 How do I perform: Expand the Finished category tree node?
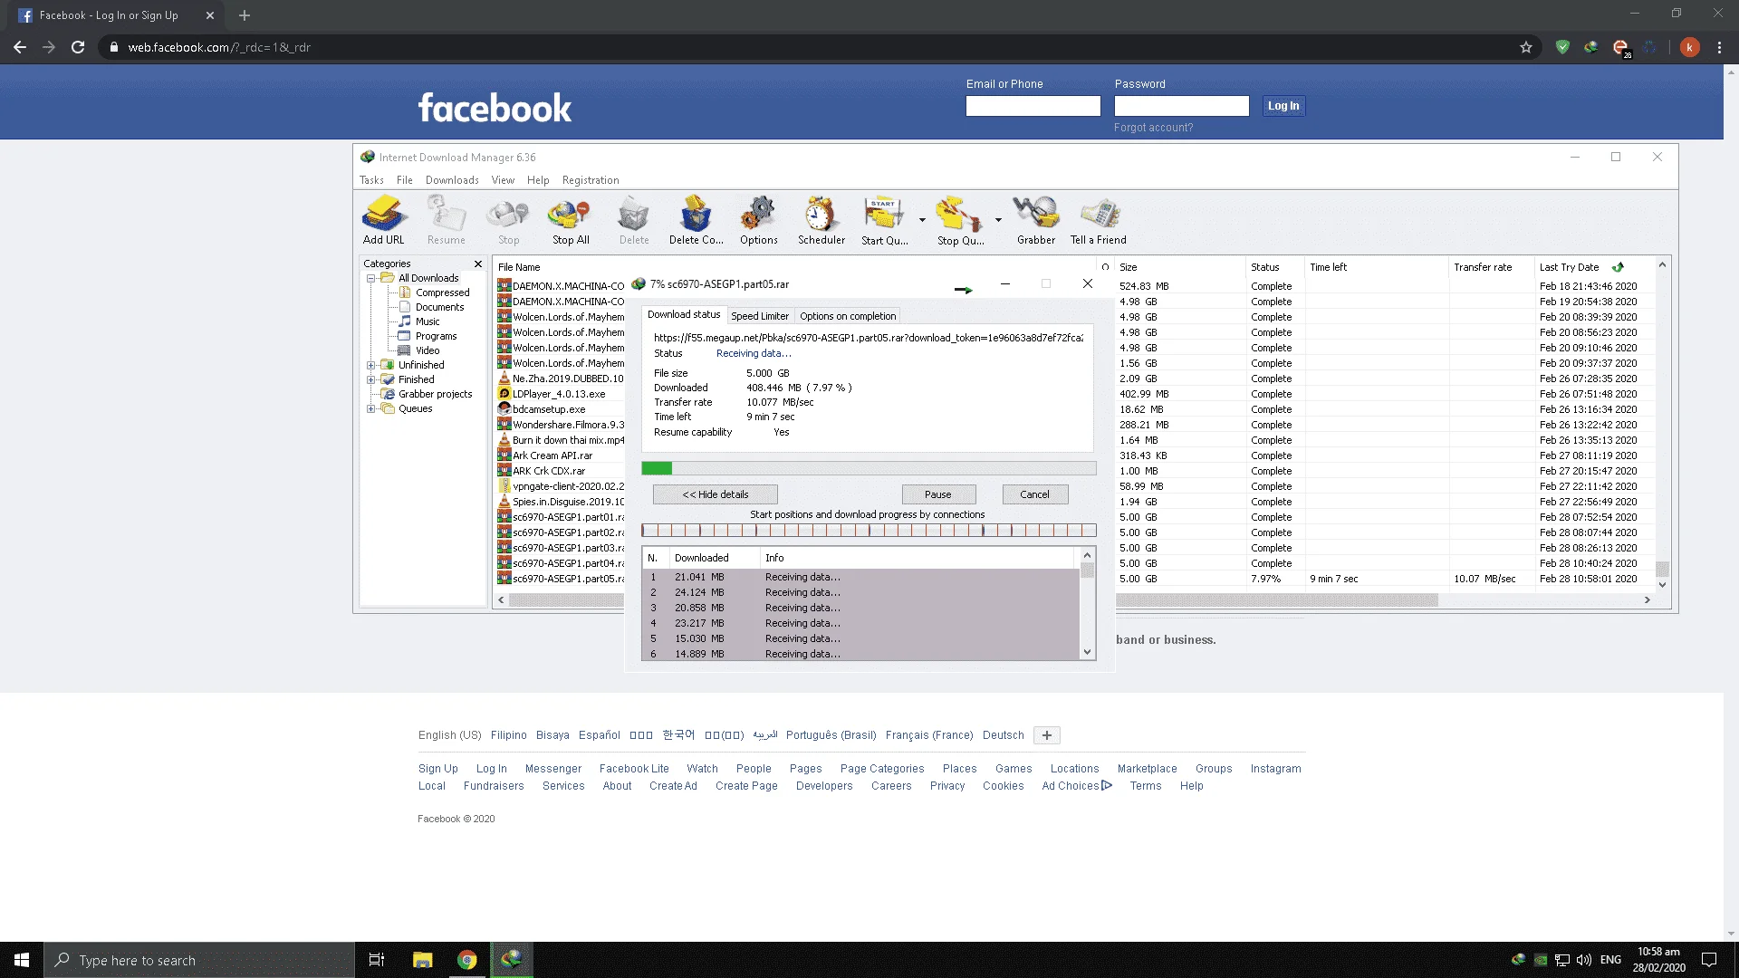coord(370,379)
